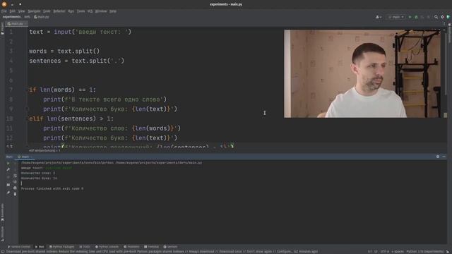452x254 pixels.
Task: Select the main tab in Run panel
Action: (25, 157)
